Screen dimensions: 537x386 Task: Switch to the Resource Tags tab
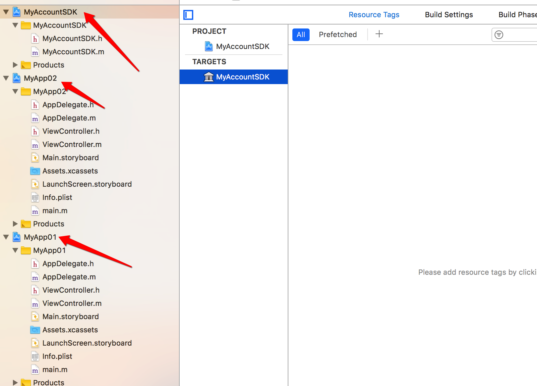point(374,15)
